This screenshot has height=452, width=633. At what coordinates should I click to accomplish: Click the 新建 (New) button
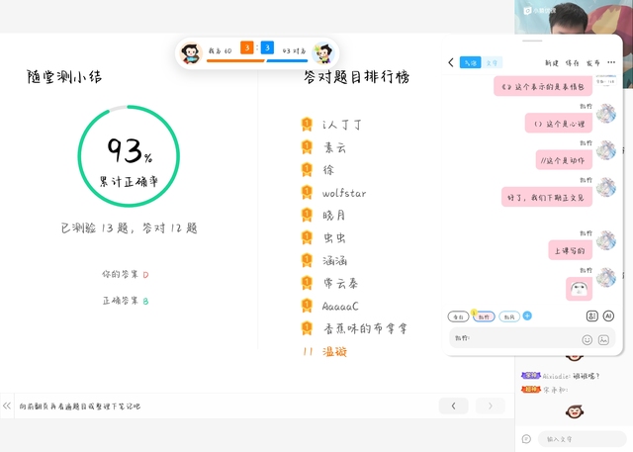point(552,62)
